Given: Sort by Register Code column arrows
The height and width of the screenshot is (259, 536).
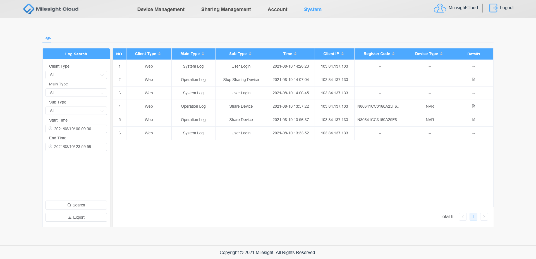Looking at the screenshot, I should [393, 54].
